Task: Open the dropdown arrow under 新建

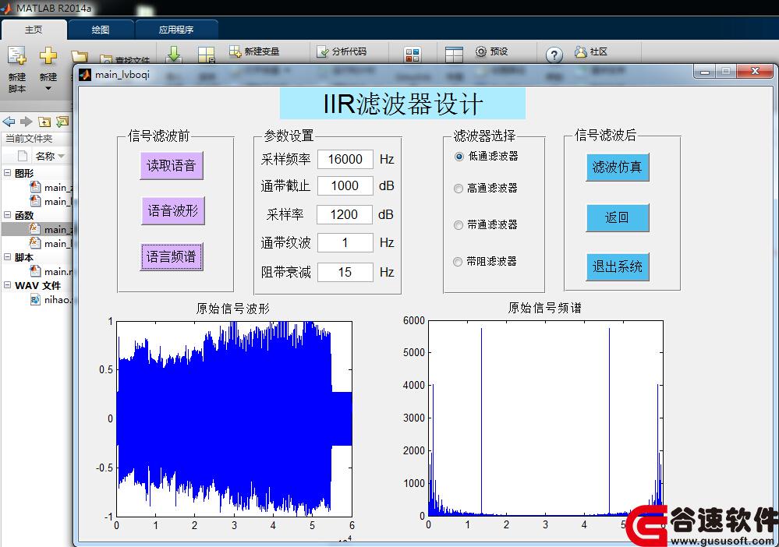Action: pos(48,89)
